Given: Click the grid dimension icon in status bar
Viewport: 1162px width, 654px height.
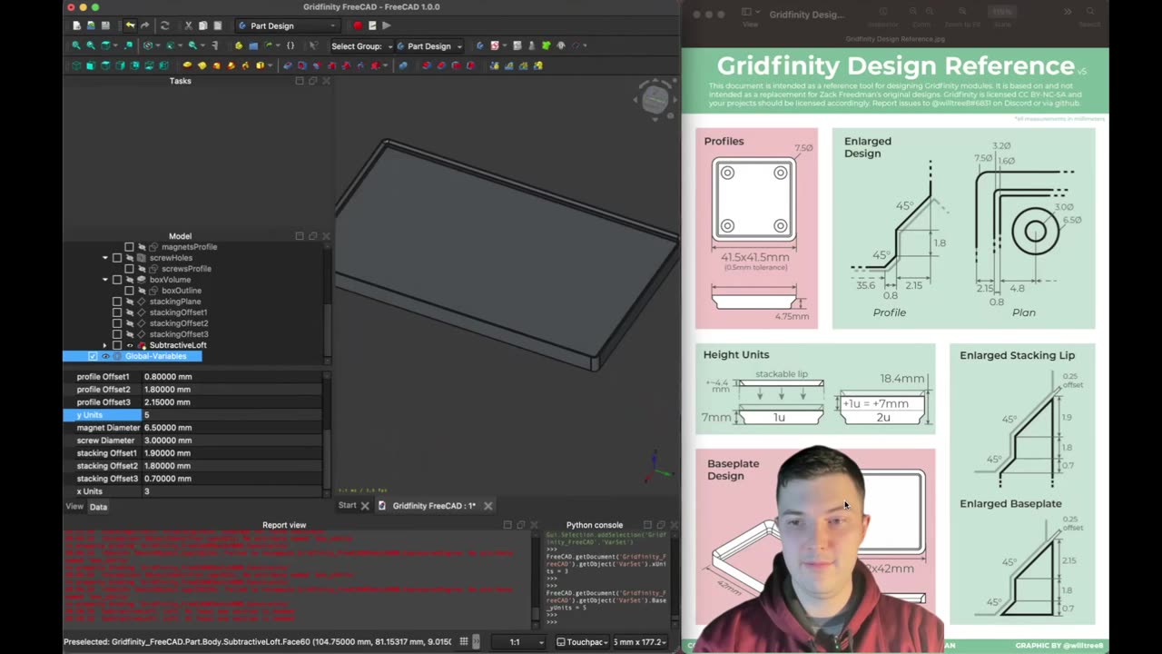Looking at the screenshot, I should point(464,641).
